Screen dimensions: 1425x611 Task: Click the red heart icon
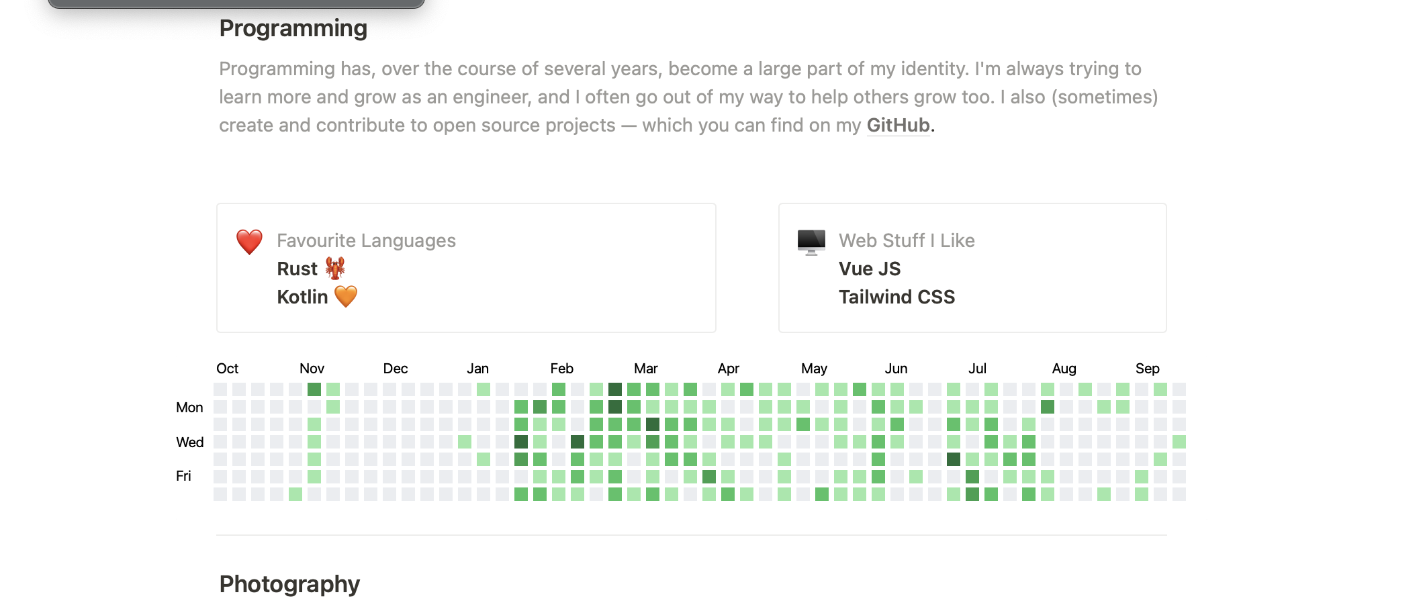click(x=249, y=242)
